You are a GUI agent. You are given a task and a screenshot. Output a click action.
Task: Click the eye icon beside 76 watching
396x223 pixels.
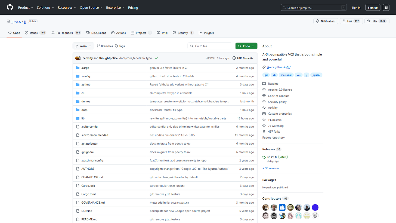(264, 126)
